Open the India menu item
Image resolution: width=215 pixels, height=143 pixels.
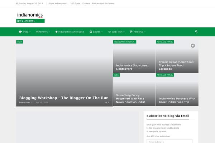click(26, 32)
